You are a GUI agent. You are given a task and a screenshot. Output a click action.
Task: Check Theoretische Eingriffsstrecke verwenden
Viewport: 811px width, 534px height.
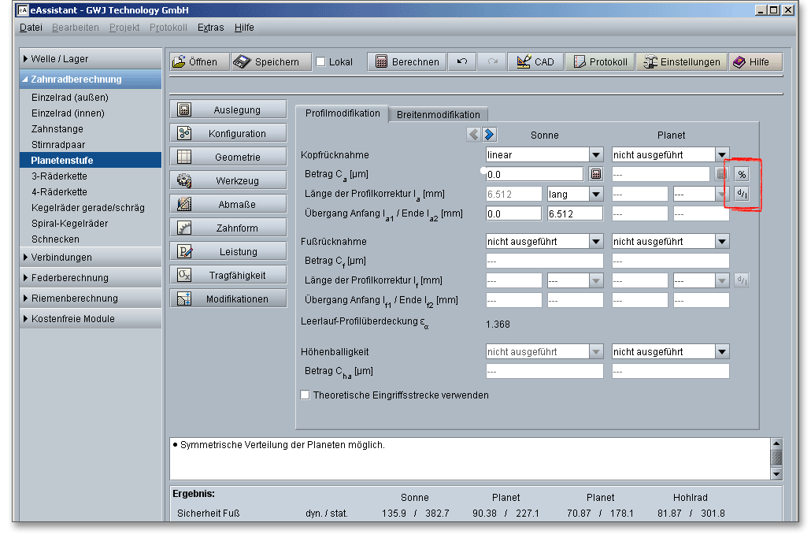point(305,395)
